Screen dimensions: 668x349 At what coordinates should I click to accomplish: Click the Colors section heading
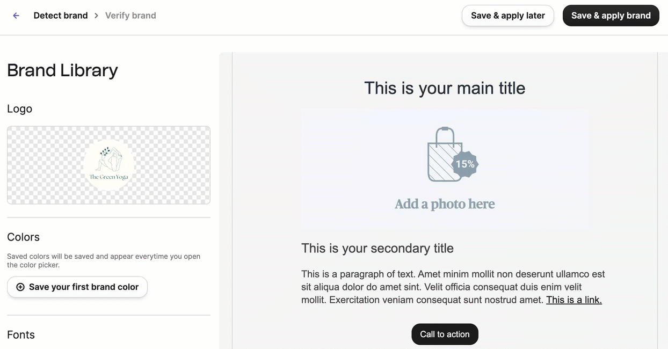pyautogui.click(x=23, y=237)
